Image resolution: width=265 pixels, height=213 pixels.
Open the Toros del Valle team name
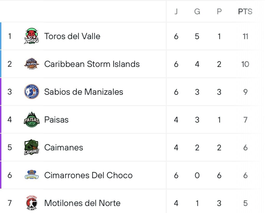click(x=72, y=36)
